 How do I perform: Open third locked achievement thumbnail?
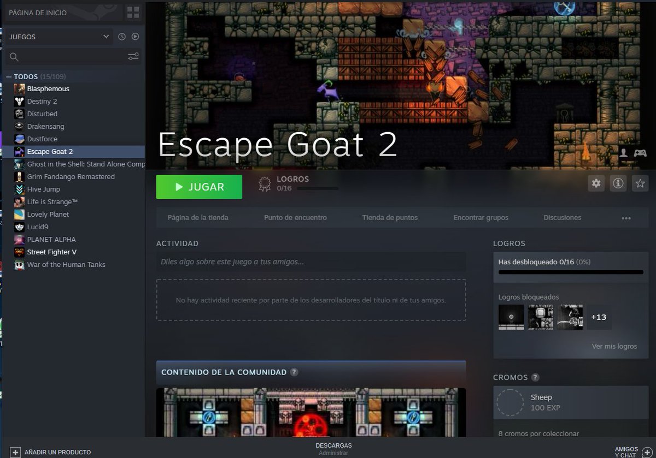(570, 317)
